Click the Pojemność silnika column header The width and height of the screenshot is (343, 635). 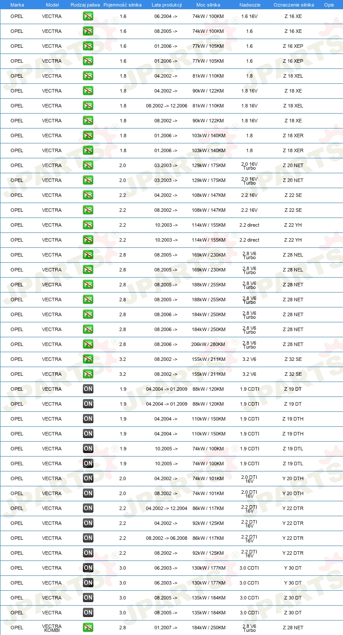(122, 5)
